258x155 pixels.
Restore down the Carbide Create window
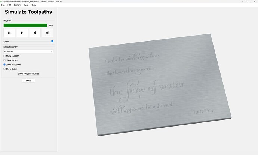(x=248, y=1)
